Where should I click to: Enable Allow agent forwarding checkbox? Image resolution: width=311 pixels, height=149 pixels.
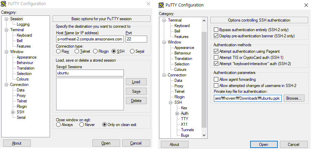tap(216, 79)
